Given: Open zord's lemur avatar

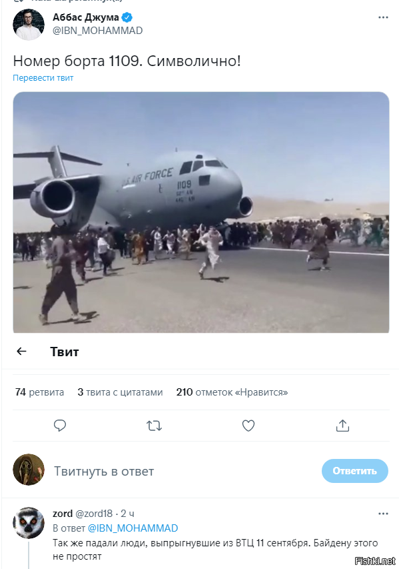Looking at the screenshot, I should [x=29, y=522].
